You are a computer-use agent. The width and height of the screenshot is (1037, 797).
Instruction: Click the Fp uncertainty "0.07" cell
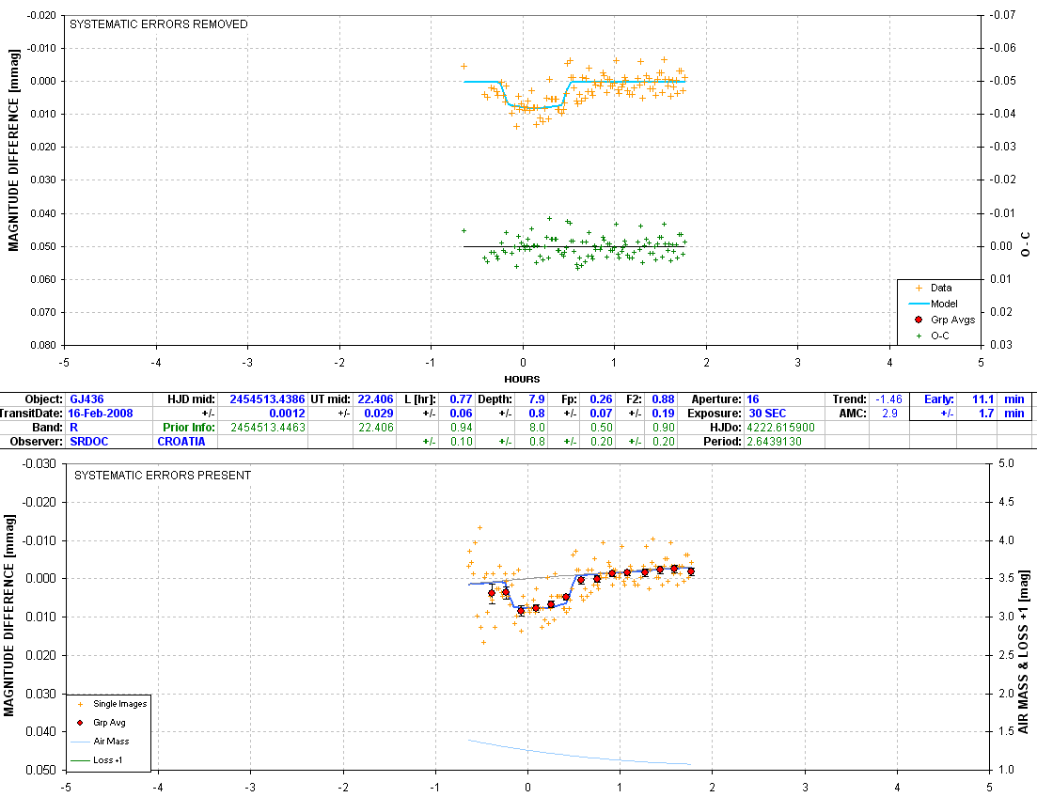pos(601,414)
